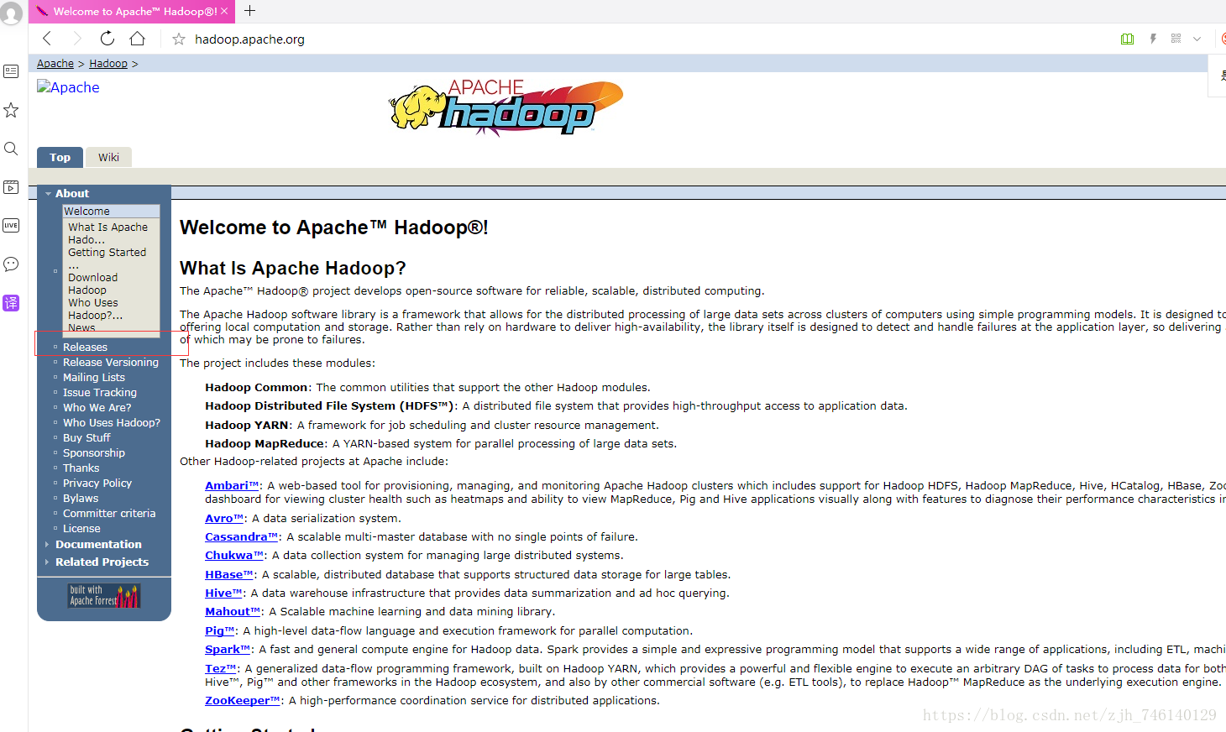
Task: Click the Hadoop breadcrumb link
Action: coord(108,64)
